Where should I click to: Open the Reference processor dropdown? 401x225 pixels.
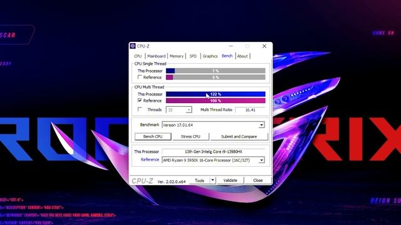261,160
